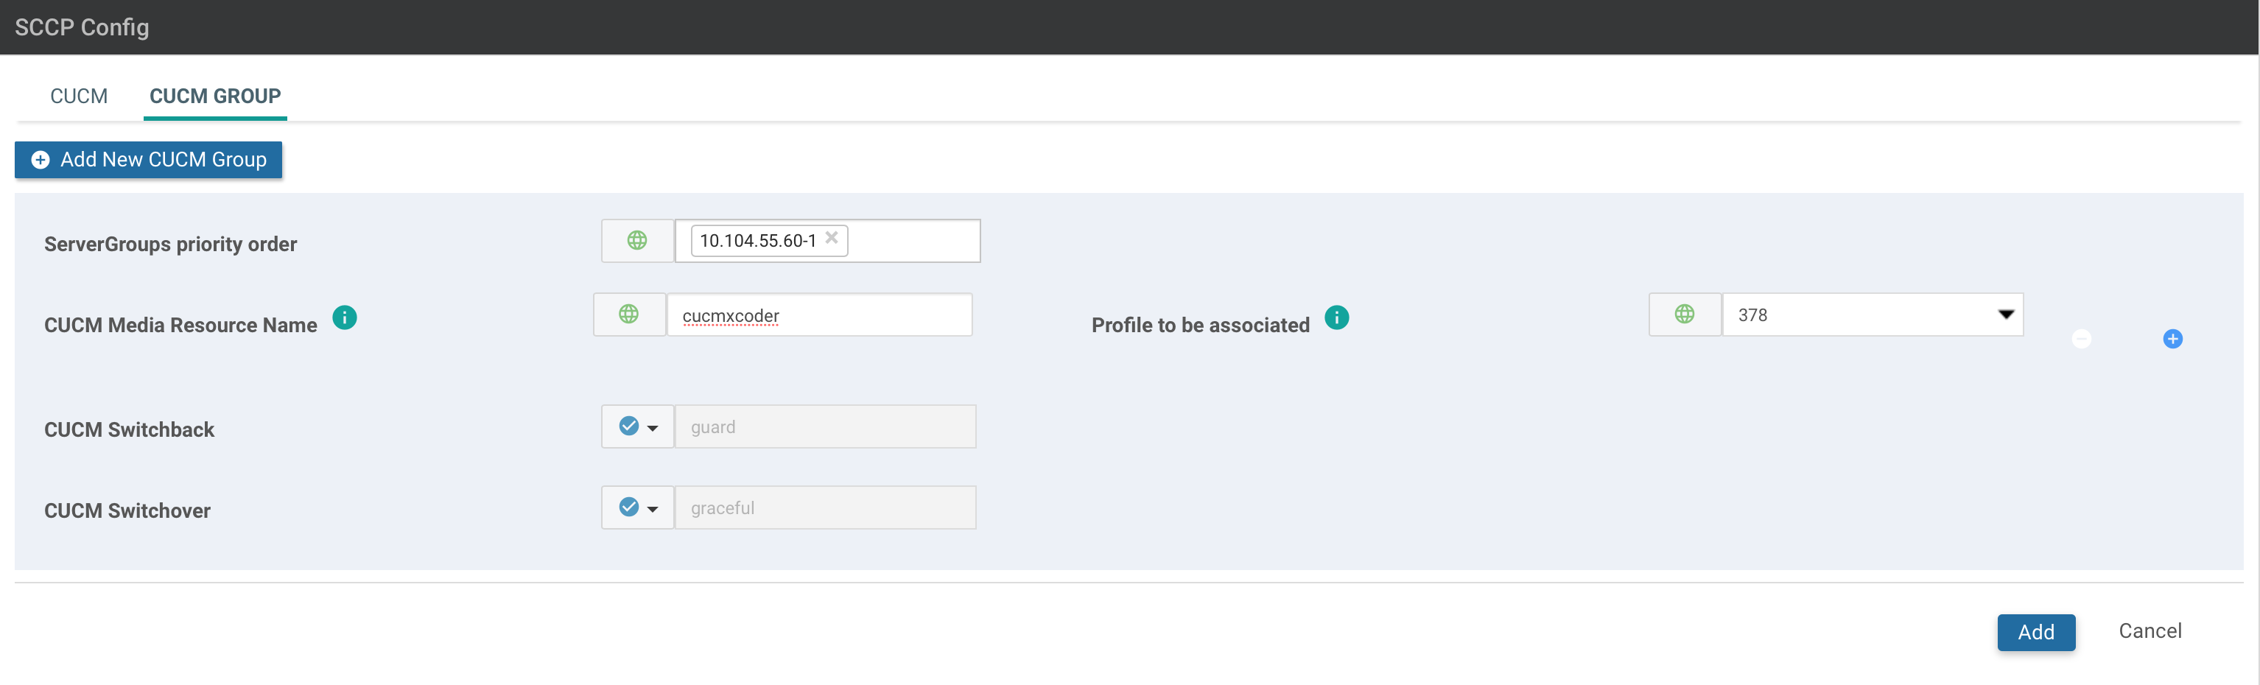Cancel the CUCM group configuration
2260x685 pixels.
(x=2150, y=630)
